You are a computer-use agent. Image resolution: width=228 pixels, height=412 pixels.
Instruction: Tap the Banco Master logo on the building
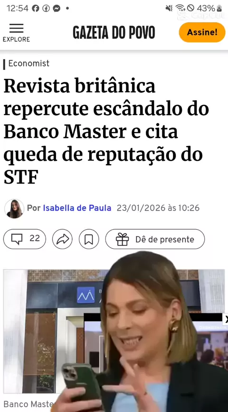[x=85, y=295]
